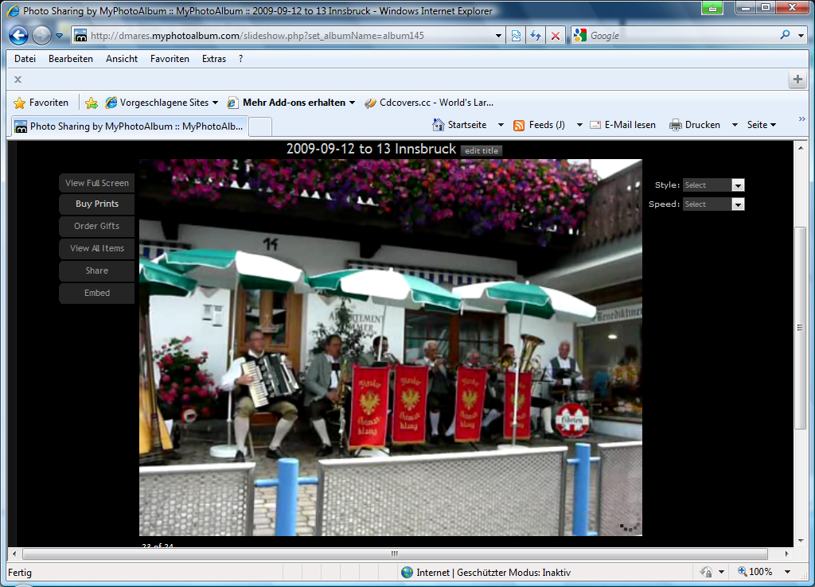Viewport: 815px width, 587px height.
Task: Open the Style select dropdown
Action: (713, 185)
